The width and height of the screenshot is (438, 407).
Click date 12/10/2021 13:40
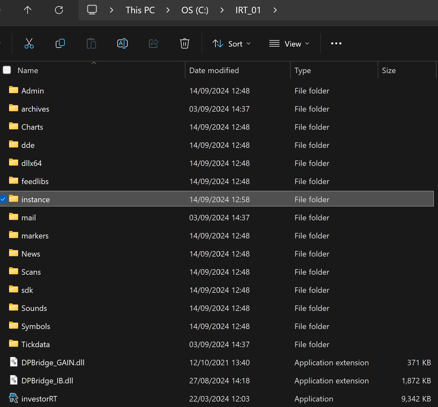(219, 362)
